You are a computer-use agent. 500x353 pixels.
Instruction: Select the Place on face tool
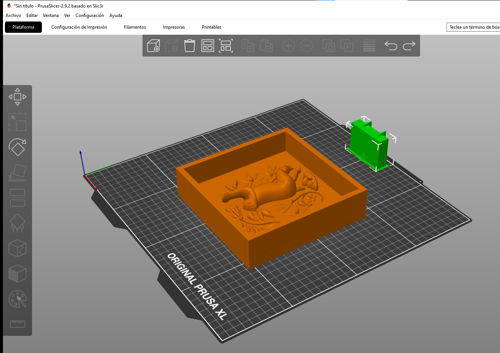click(17, 173)
